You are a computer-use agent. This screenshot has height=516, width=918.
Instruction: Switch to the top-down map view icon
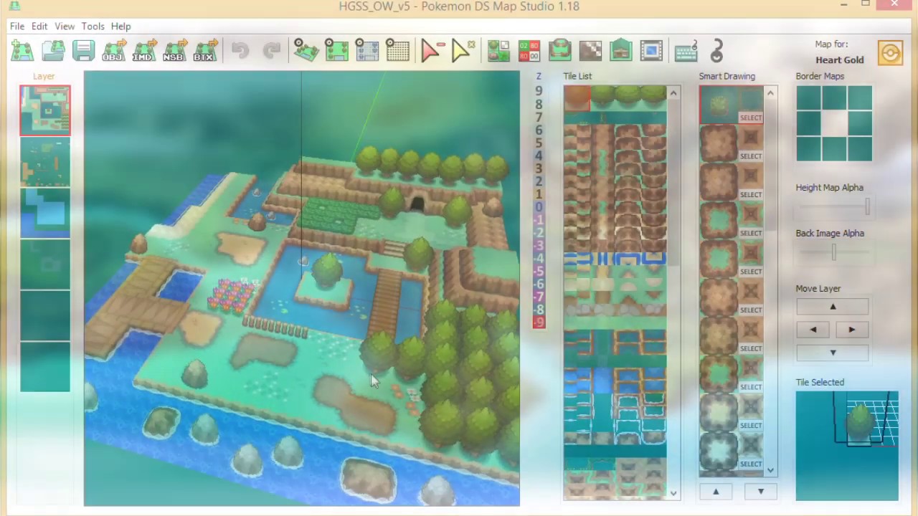336,51
